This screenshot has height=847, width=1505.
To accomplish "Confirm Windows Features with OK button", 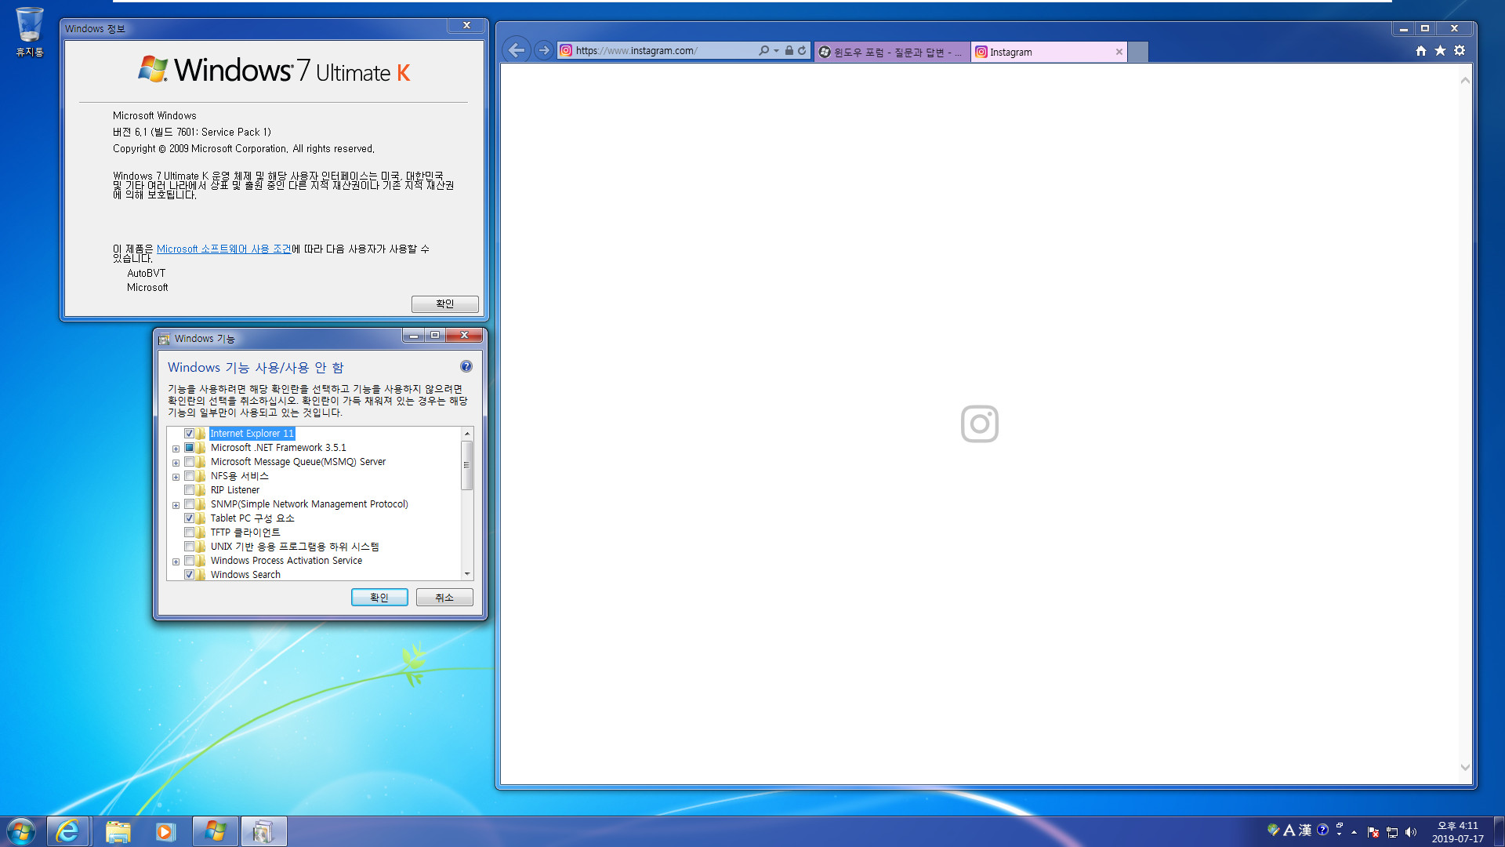I will [379, 598].
